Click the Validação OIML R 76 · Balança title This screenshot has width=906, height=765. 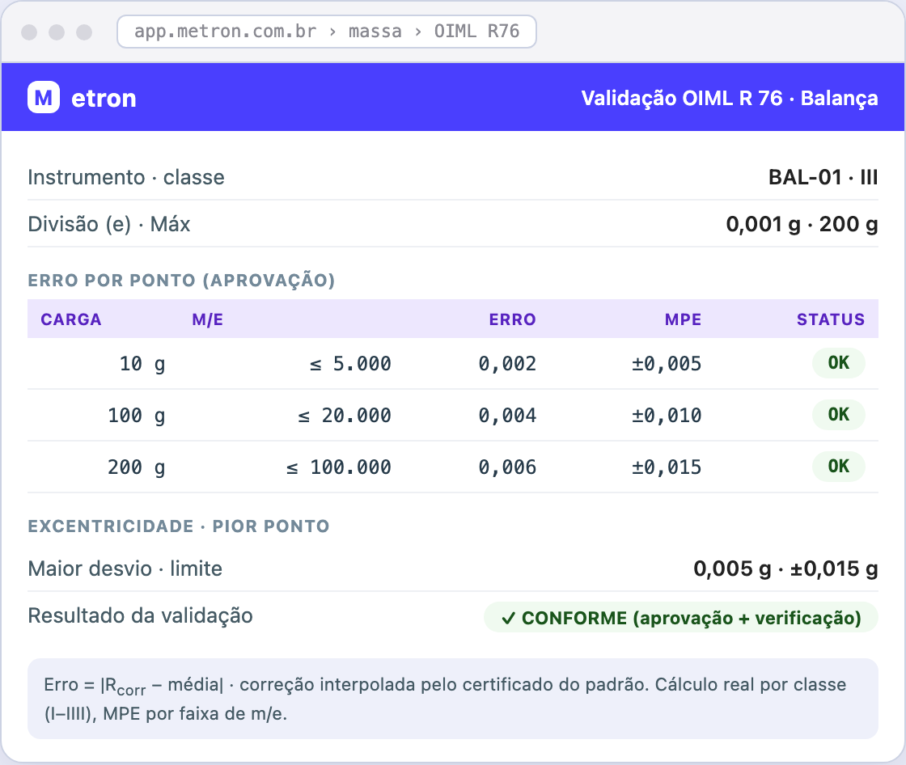730,98
